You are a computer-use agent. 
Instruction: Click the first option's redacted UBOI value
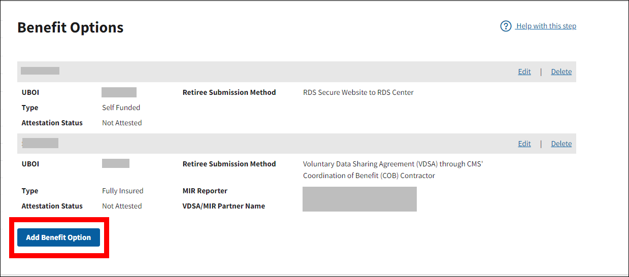point(119,92)
